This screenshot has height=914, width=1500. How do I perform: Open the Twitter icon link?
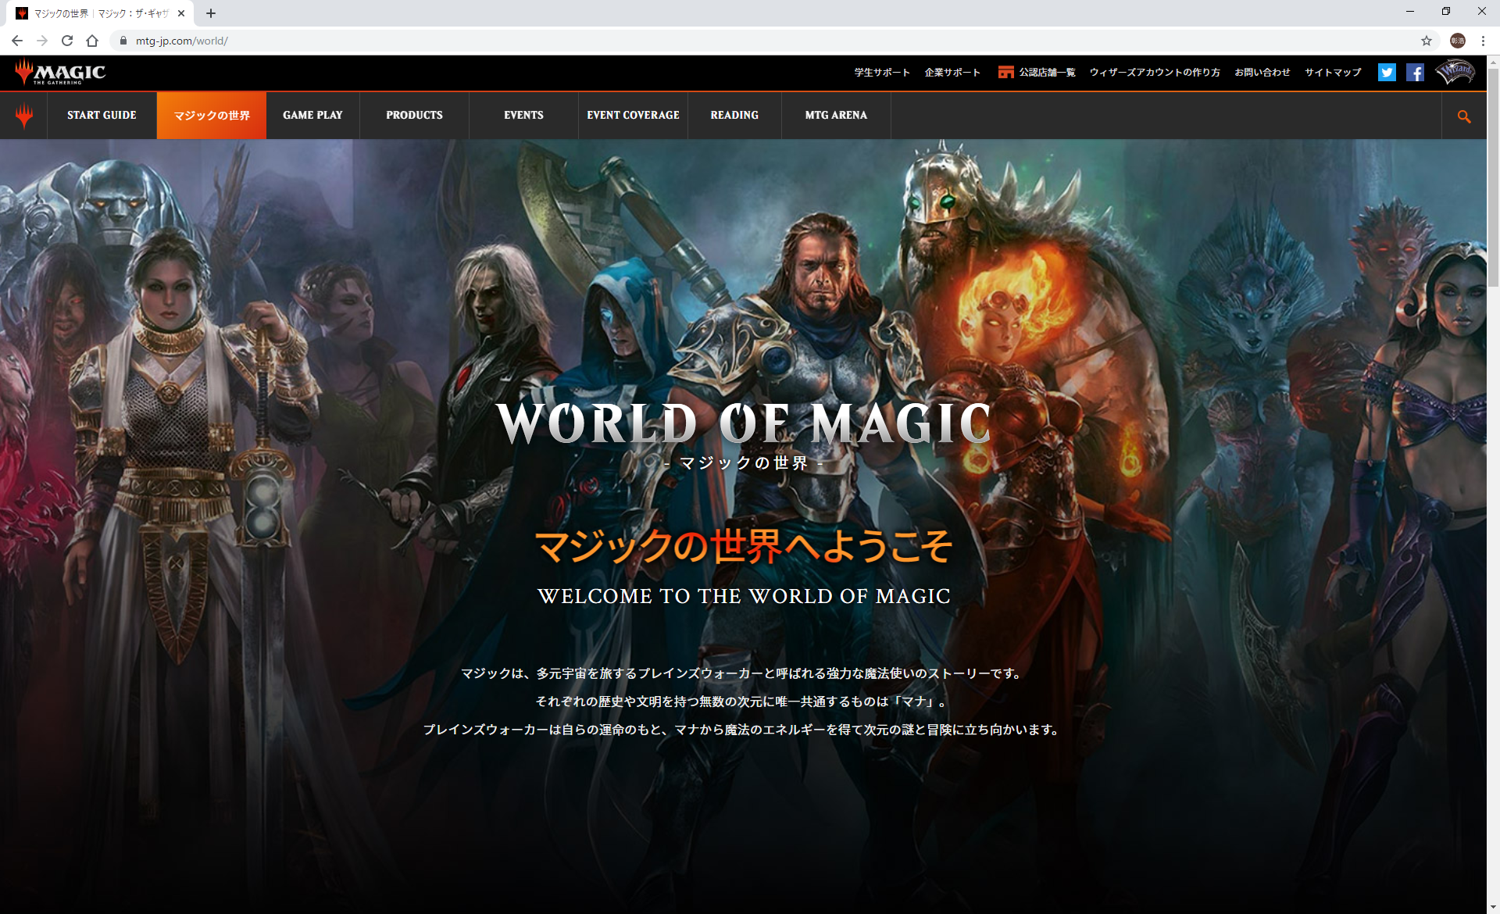click(x=1387, y=72)
